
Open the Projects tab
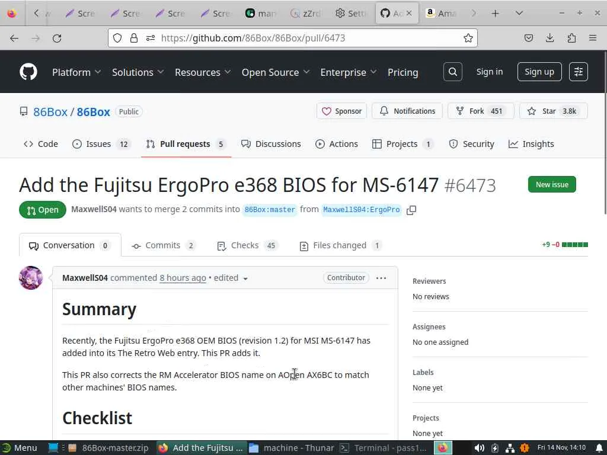point(403,144)
